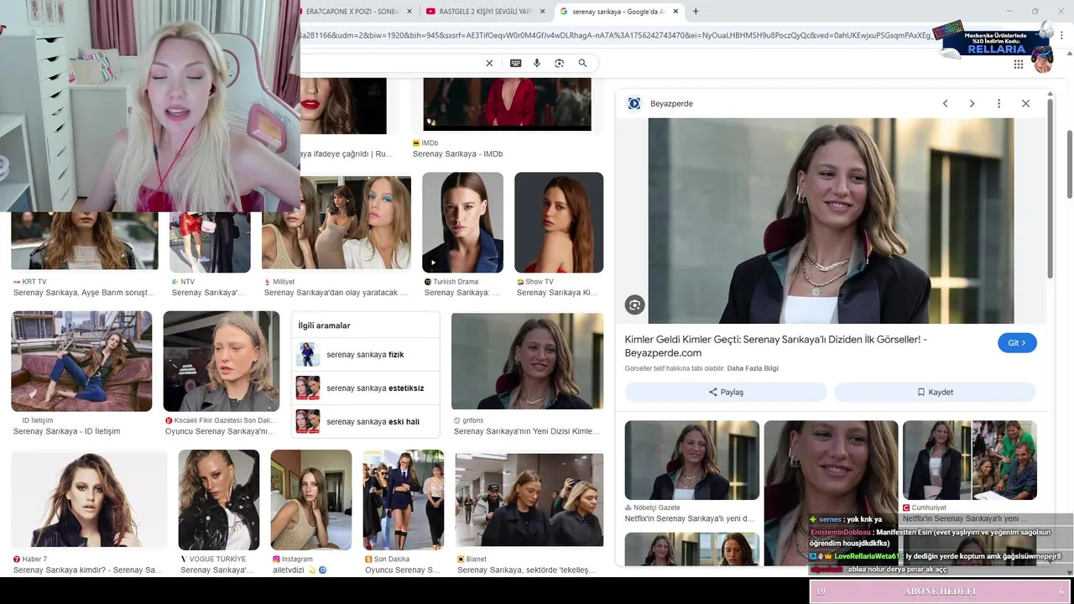Click the Git visit button
This screenshot has height=604, width=1074.
(x=1017, y=343)
